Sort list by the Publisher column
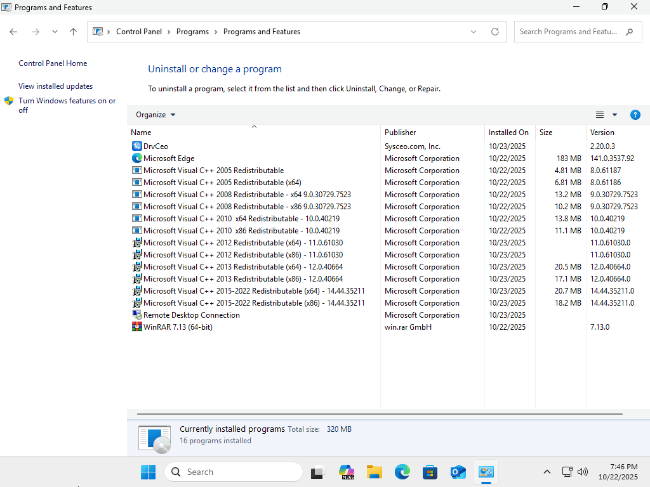This screenshot has height=487, width=650. point(401,133)
